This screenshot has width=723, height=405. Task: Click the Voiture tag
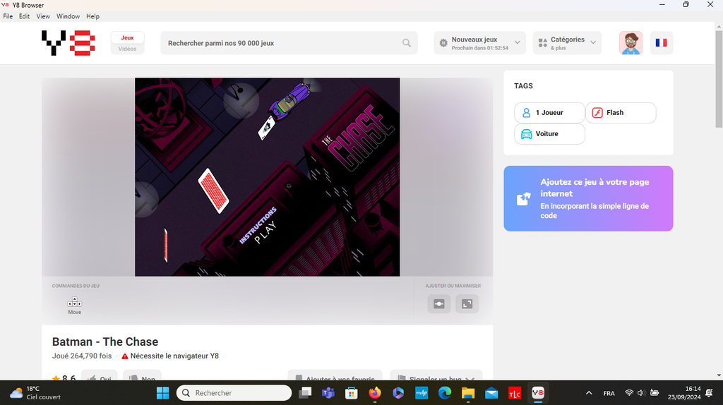(549, 134)
